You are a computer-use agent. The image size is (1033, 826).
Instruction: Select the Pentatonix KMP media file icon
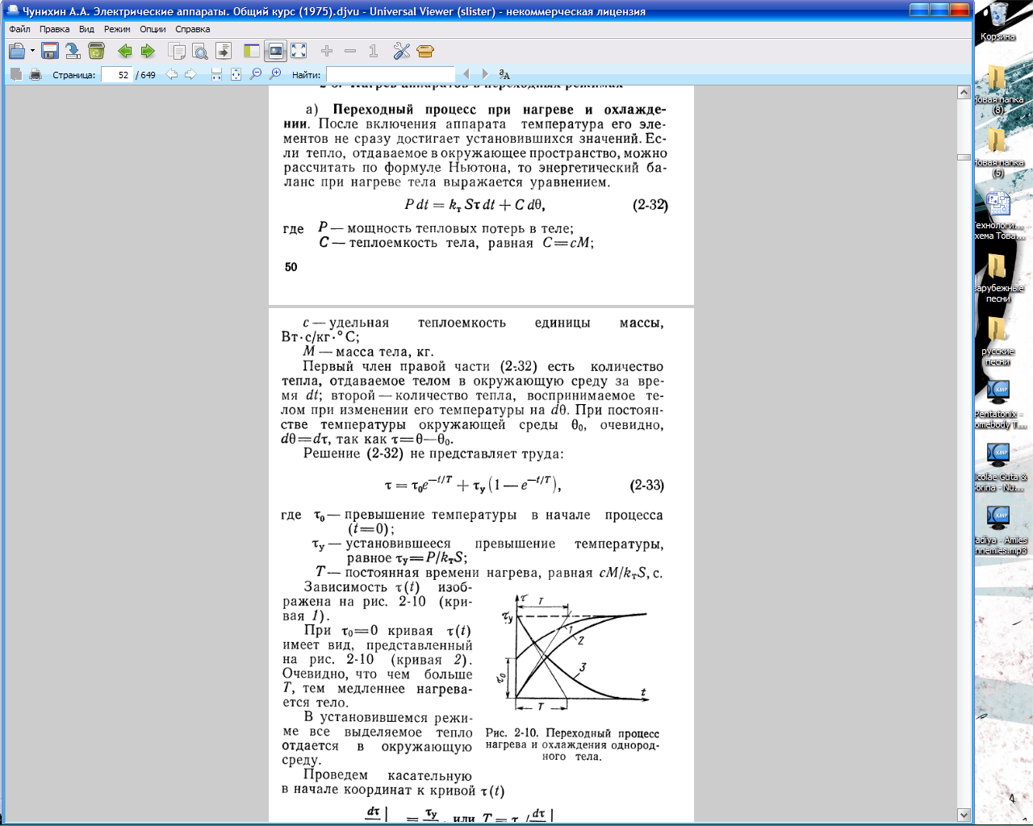(999, 403)
